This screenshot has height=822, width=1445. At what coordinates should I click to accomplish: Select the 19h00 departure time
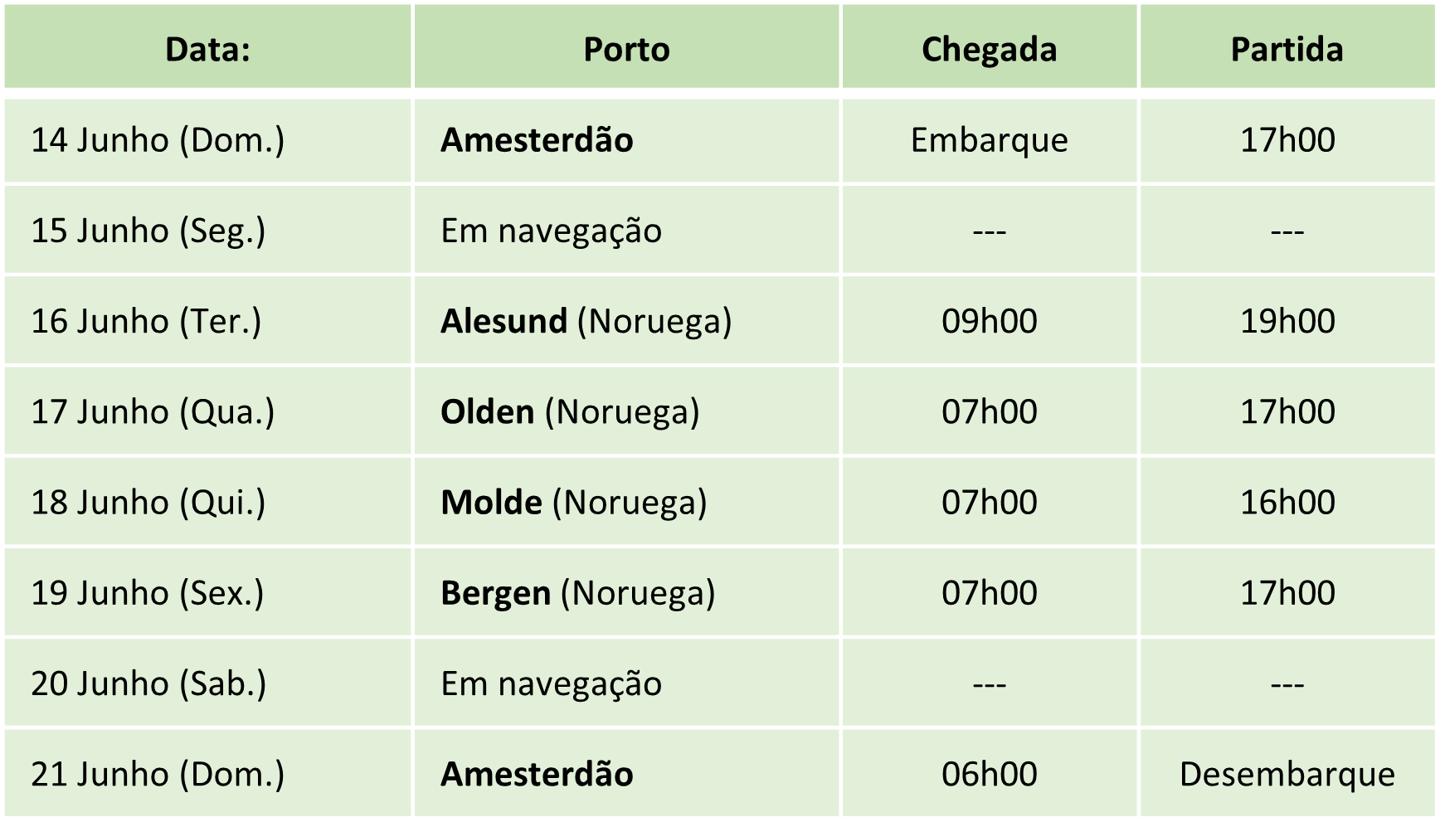[x=1287, y=321]
